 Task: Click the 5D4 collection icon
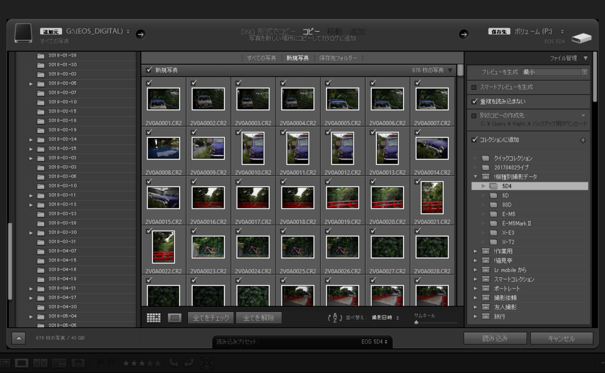(x=493, y=186)
